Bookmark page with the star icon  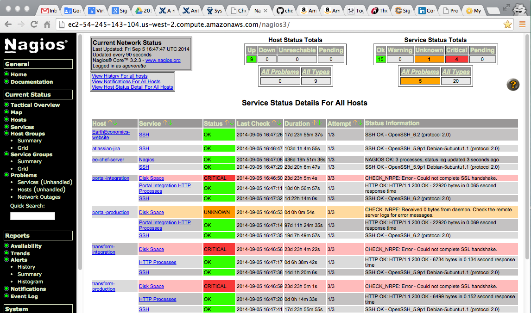(508, 25)
